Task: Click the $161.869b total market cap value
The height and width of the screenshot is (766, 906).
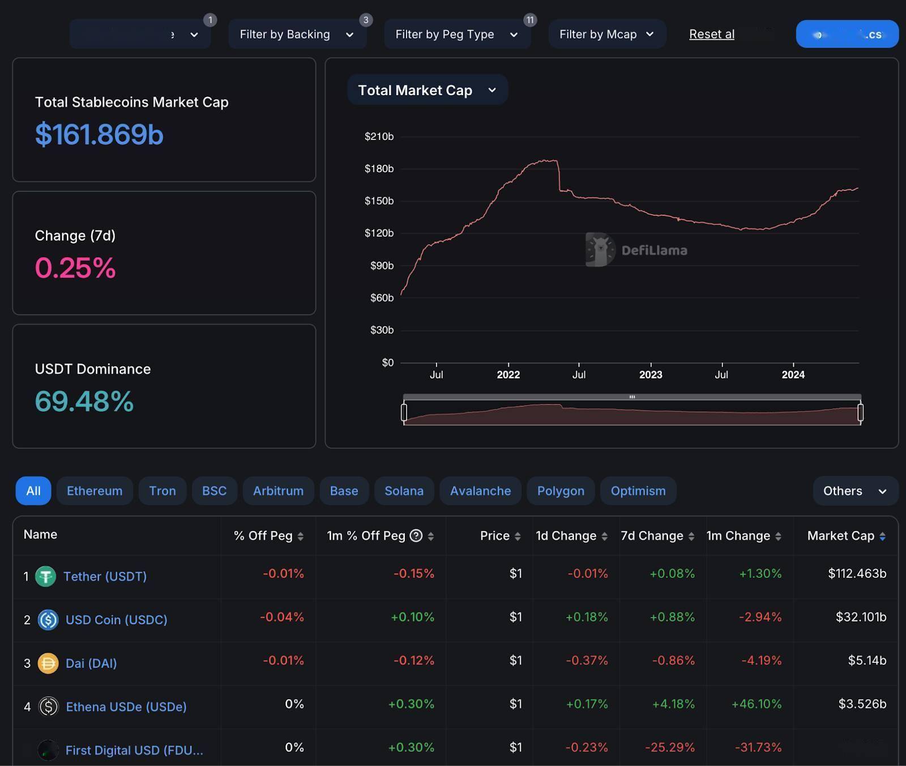Action: (99, 134)
